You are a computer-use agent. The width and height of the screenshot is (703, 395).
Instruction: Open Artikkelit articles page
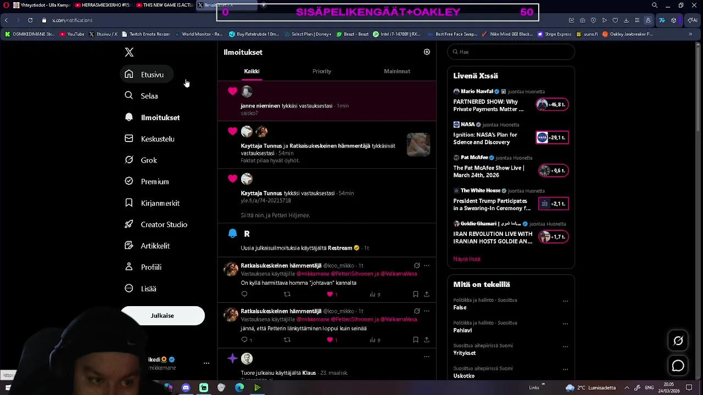click(148, 246)
